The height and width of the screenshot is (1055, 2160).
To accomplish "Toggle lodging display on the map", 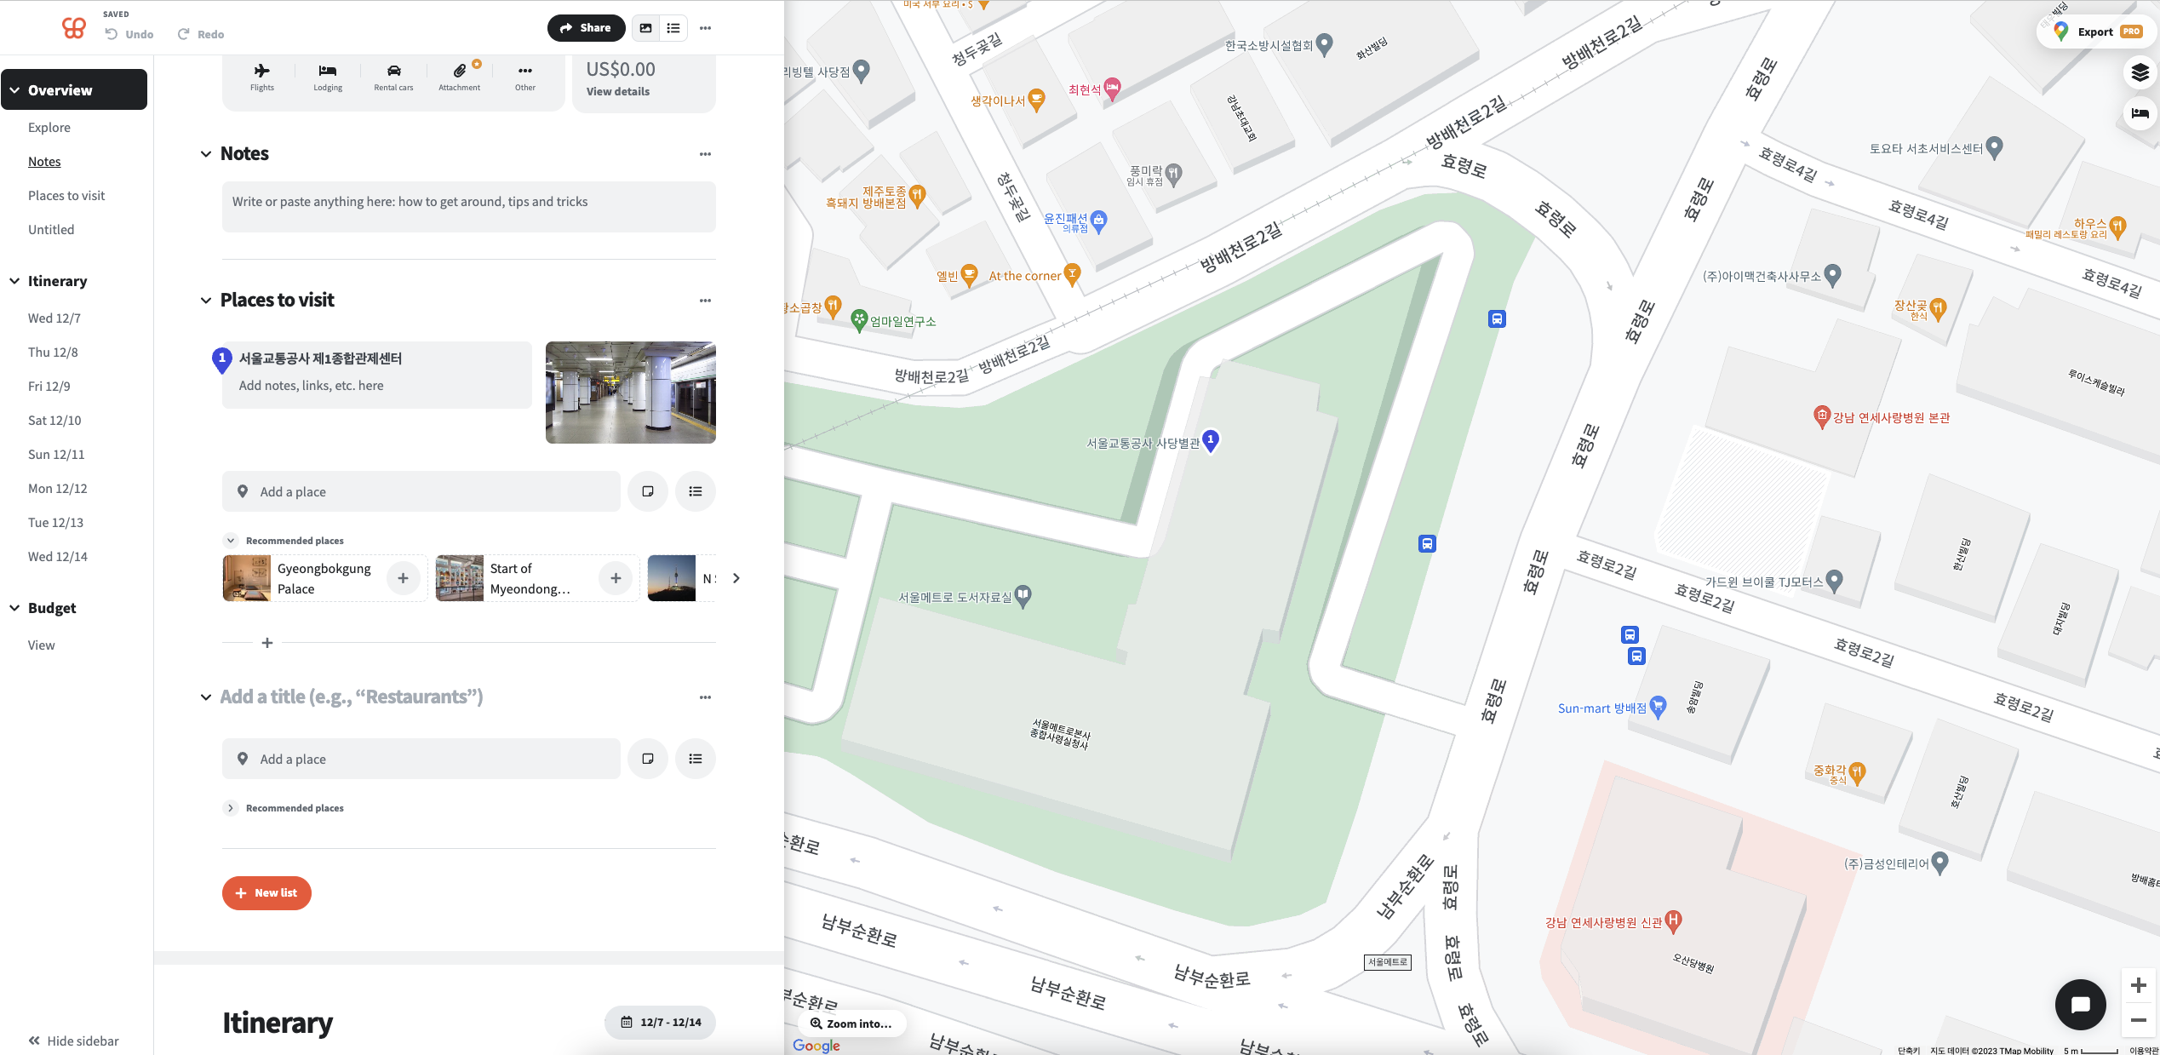I will [x=2140, y=113].
